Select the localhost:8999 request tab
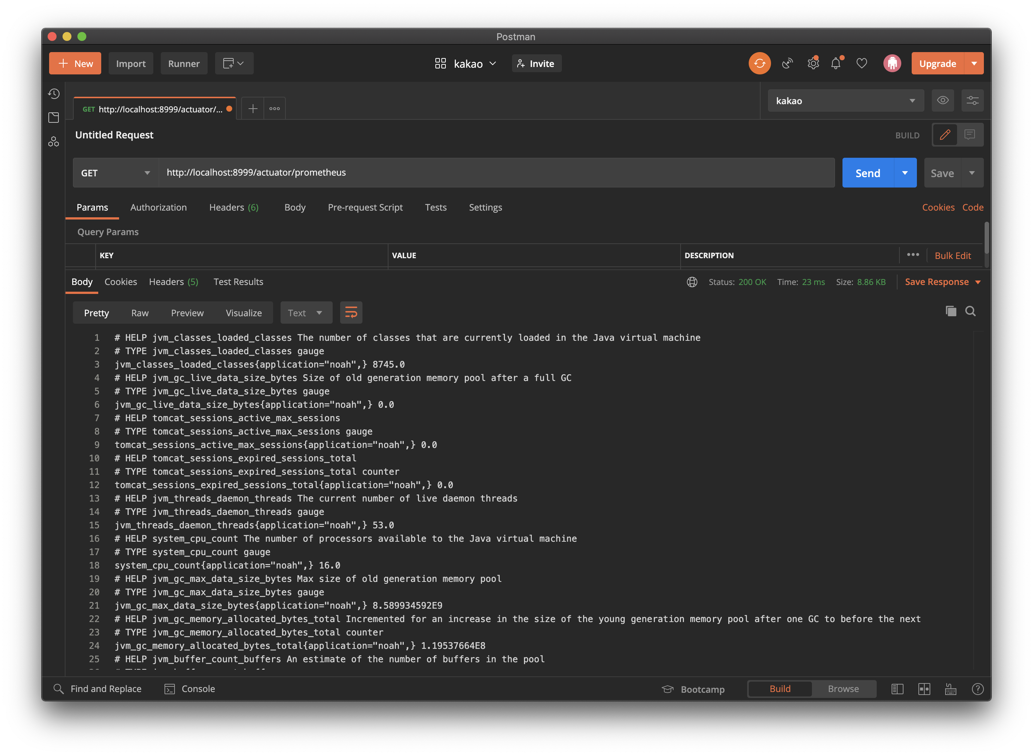The height and width of the screenshot is (756, 1033). point(155,109)
